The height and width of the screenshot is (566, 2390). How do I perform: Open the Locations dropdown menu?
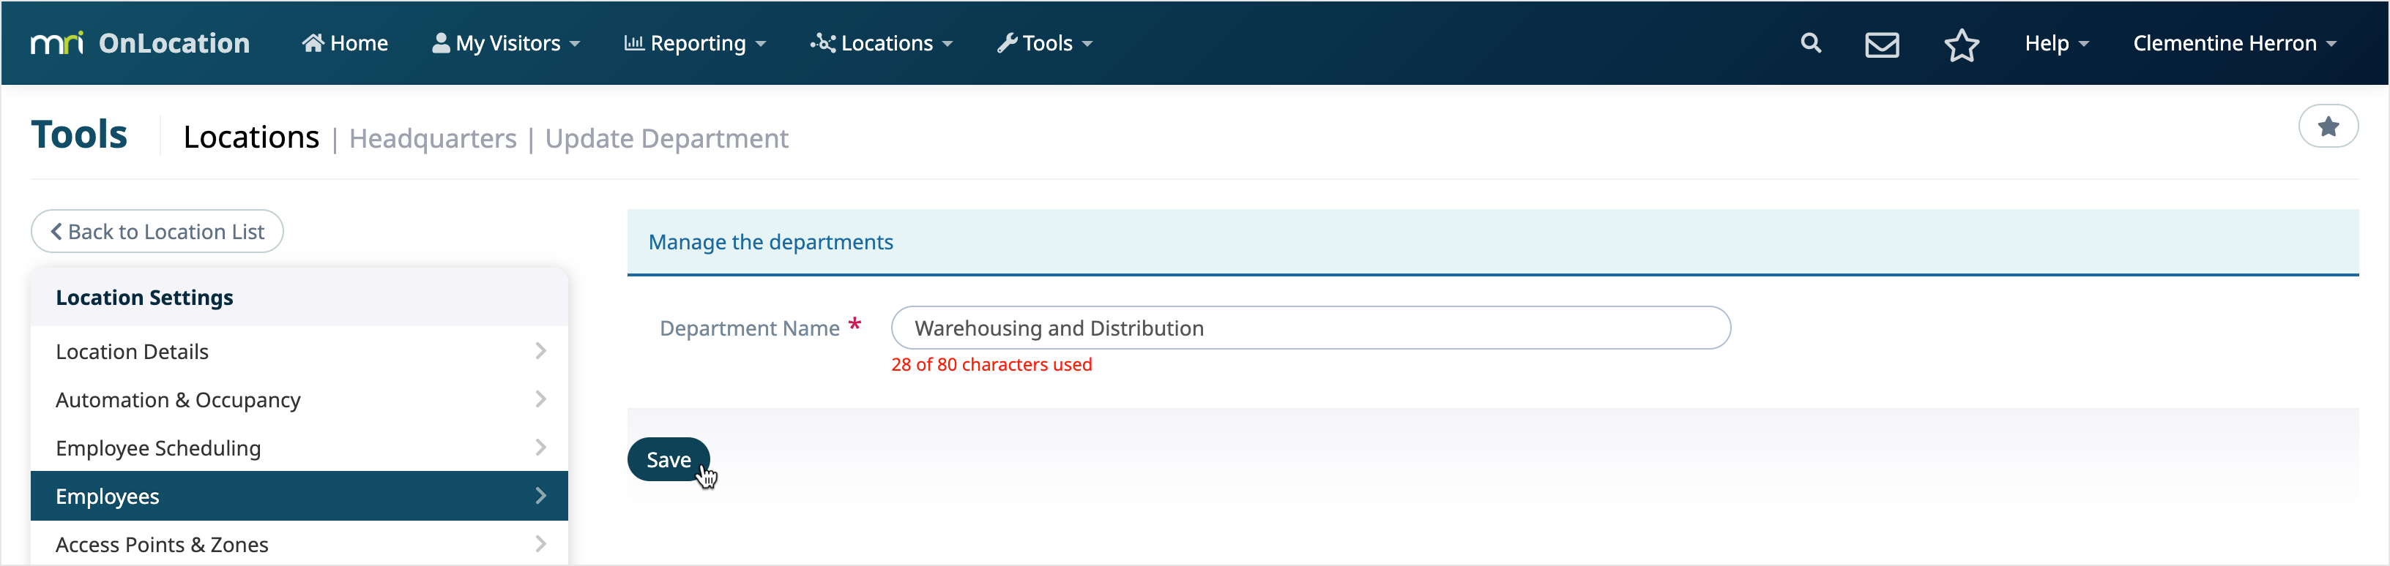(x=882, y=44)
